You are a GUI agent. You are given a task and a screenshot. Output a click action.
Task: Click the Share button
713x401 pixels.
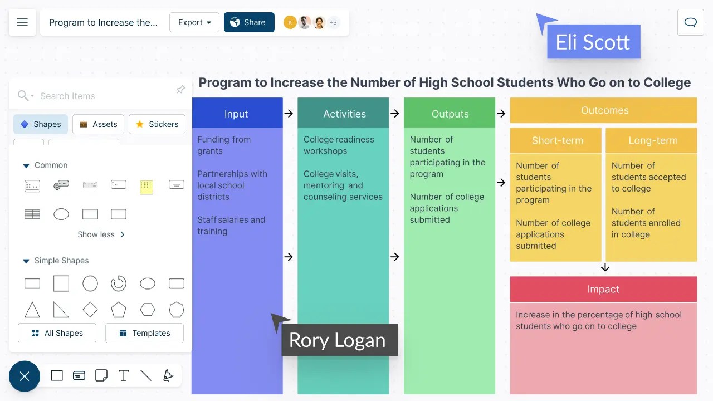(x=249, y=22)
